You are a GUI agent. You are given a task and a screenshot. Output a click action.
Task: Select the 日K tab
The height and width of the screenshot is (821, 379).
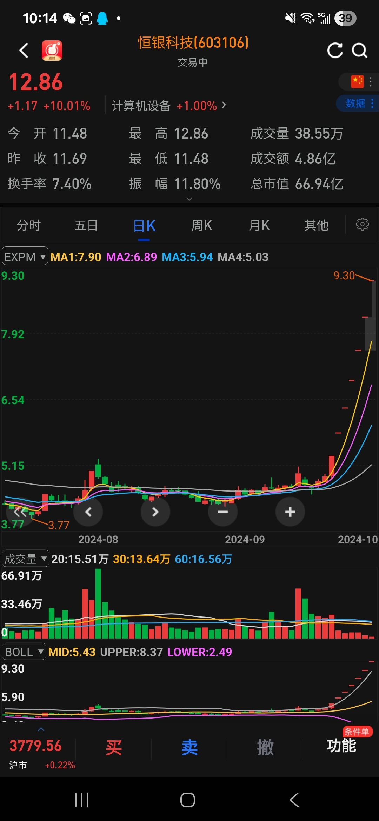pyautogui.click(x=144, y=226)
